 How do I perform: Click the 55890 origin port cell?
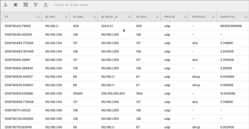78,94
